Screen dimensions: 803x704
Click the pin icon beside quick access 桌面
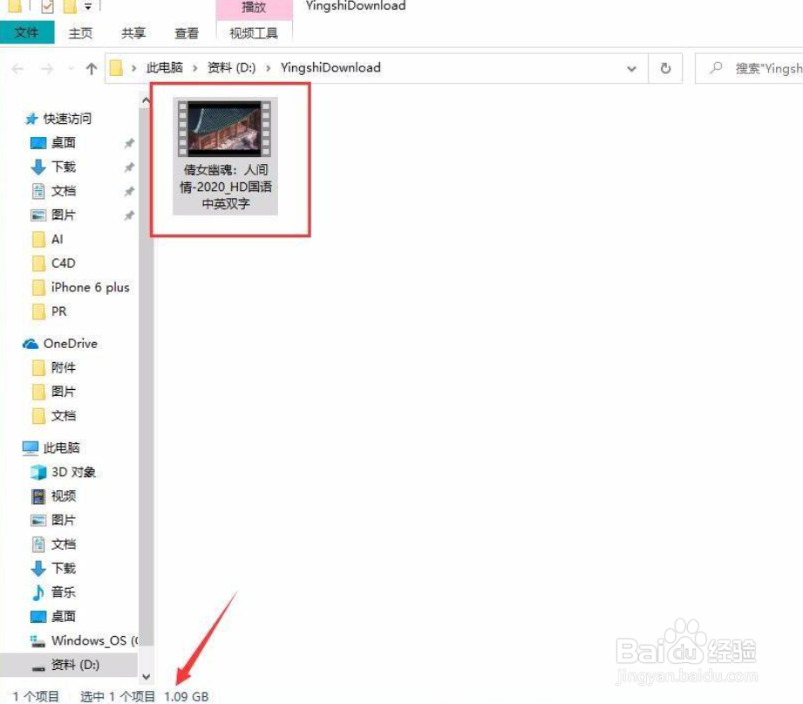click(129, 143)
